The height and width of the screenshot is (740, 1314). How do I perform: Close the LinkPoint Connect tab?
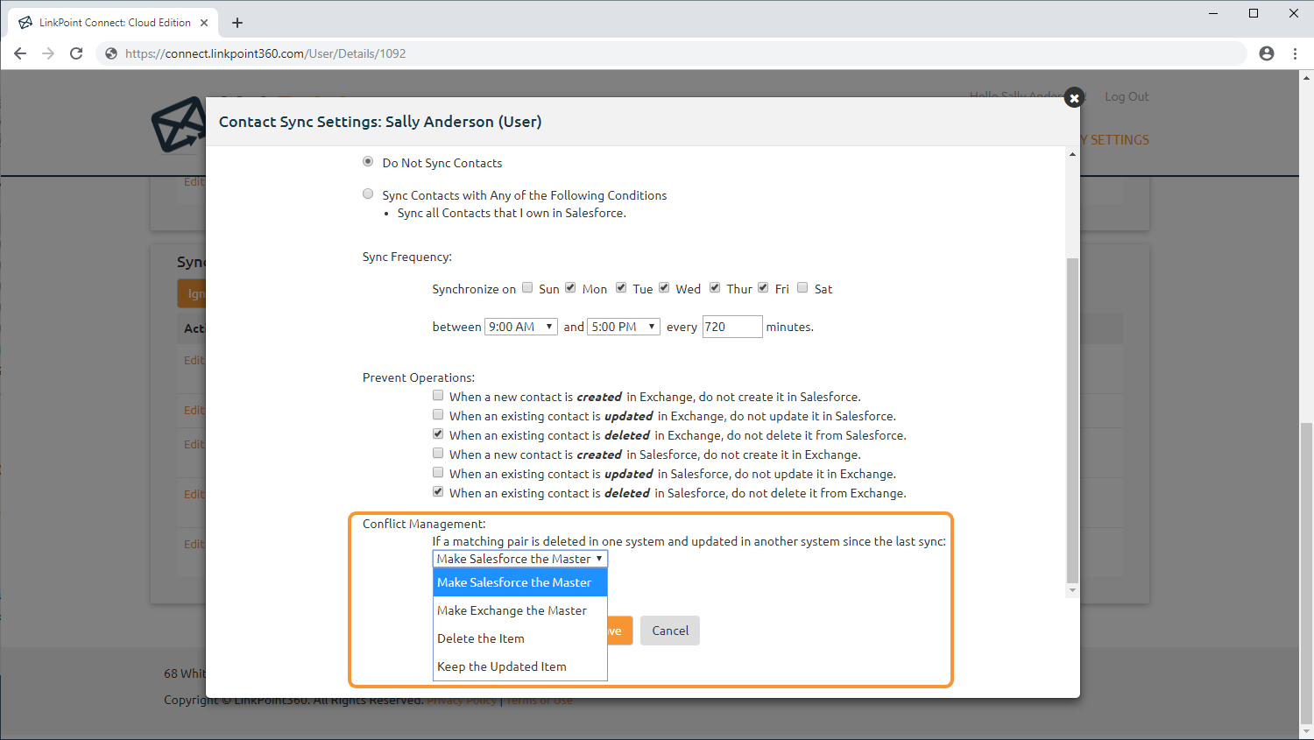pyautogui.click(x=205, y=23)
